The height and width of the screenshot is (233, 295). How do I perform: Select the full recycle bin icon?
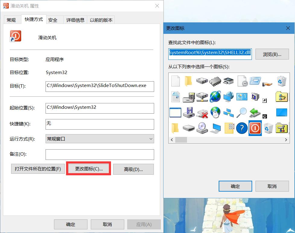point(281,81)
